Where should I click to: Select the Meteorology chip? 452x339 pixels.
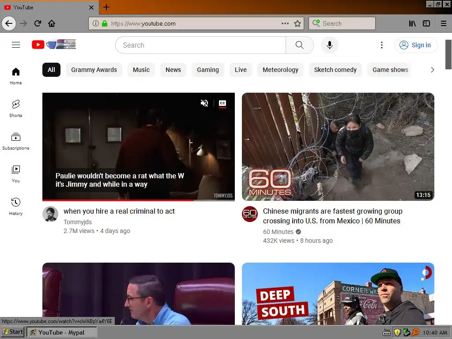click(280, 70)
